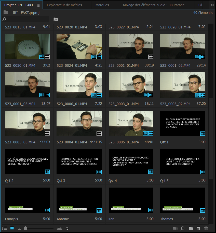
Task: Click the large mountain zoom-in icon
Action: [x=59, y=228]
